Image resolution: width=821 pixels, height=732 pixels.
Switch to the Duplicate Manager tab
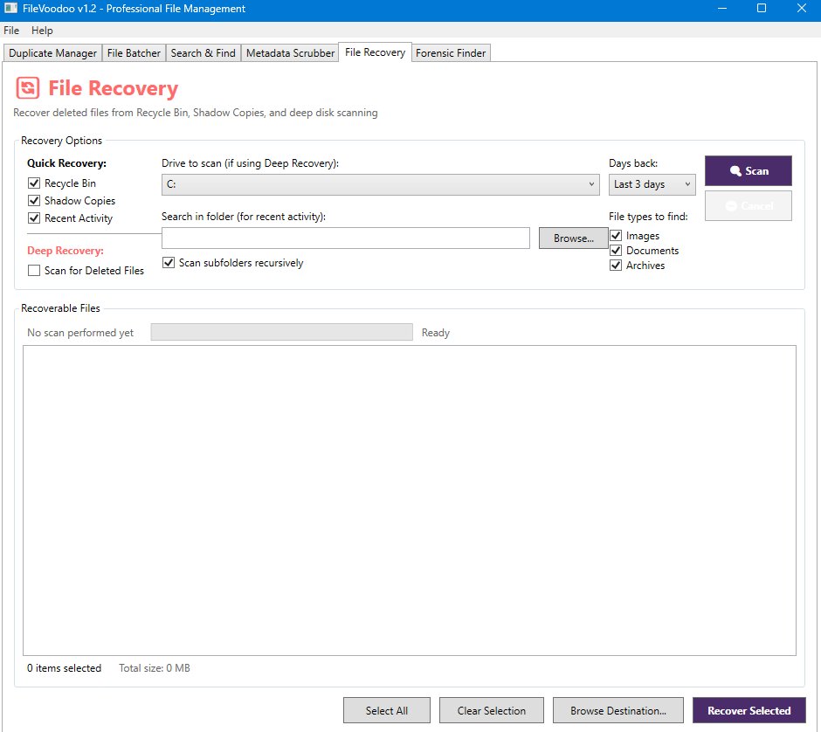[x=52, y=53]
